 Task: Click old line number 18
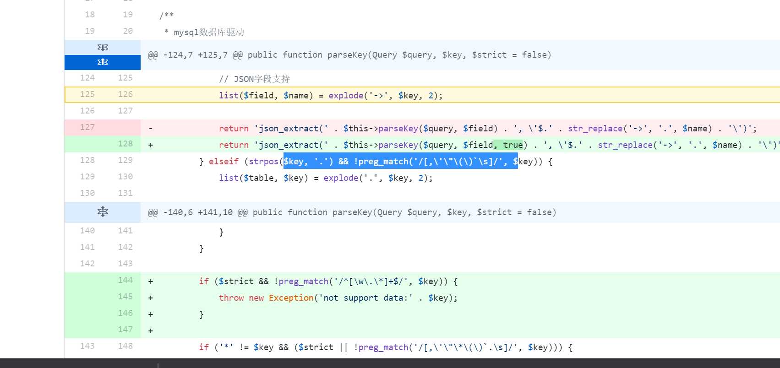coord(90,15)
